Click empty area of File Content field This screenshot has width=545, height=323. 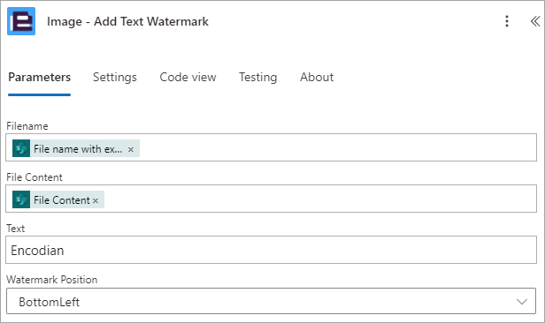coord(319,199)
